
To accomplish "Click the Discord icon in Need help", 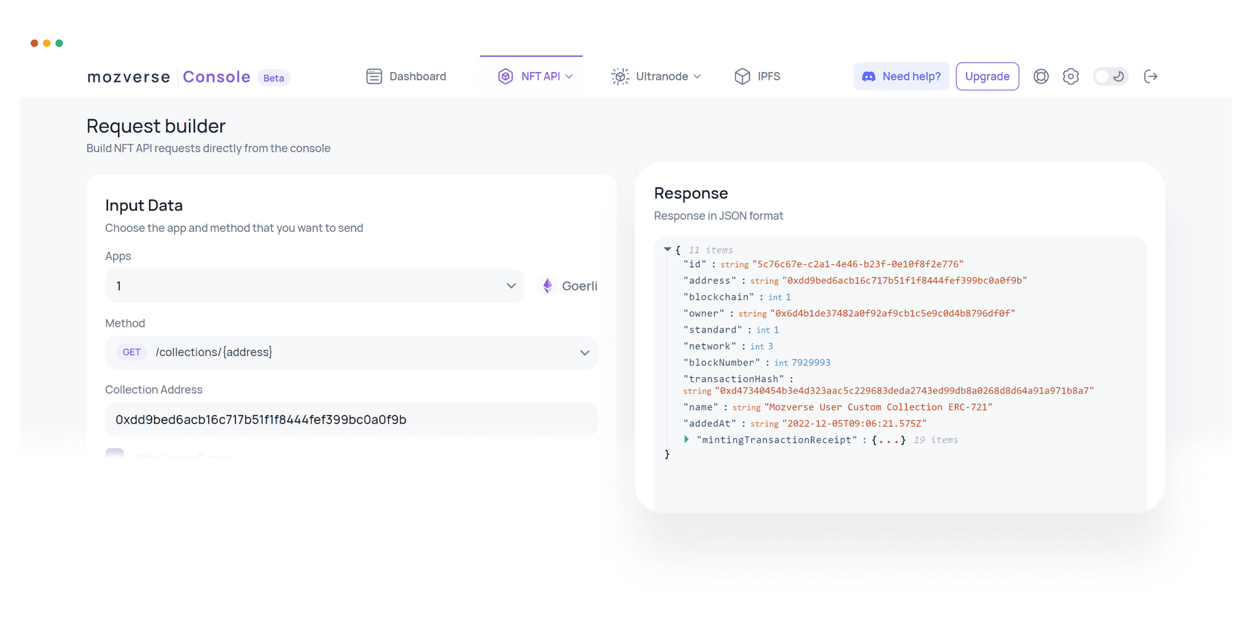I will click(x=868, y=77).
